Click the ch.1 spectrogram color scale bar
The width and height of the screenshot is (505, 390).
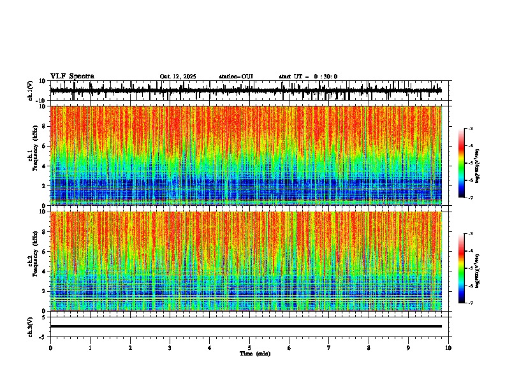[x=462, y=162]
